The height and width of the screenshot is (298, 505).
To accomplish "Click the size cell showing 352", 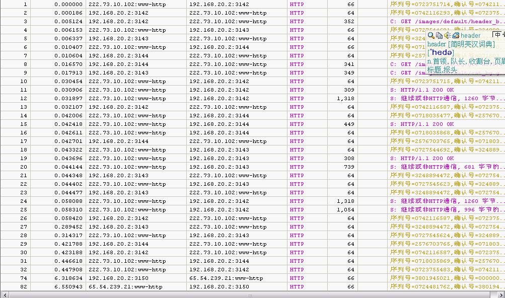I will [x=342, y=21].
